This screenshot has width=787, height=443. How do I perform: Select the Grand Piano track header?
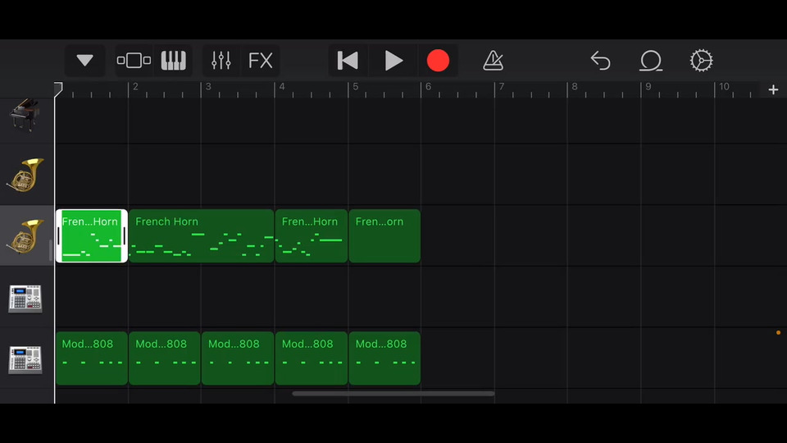click(x=26, y=116)
